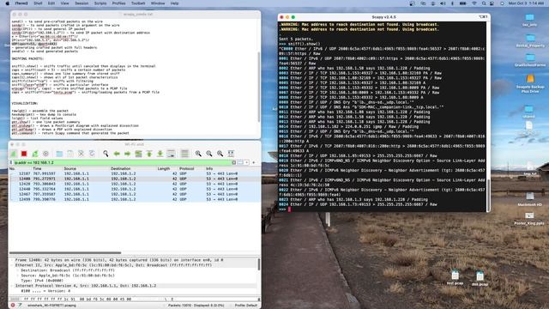
Task: Sort packets by Destination column header
Action: tap(120, 168)
